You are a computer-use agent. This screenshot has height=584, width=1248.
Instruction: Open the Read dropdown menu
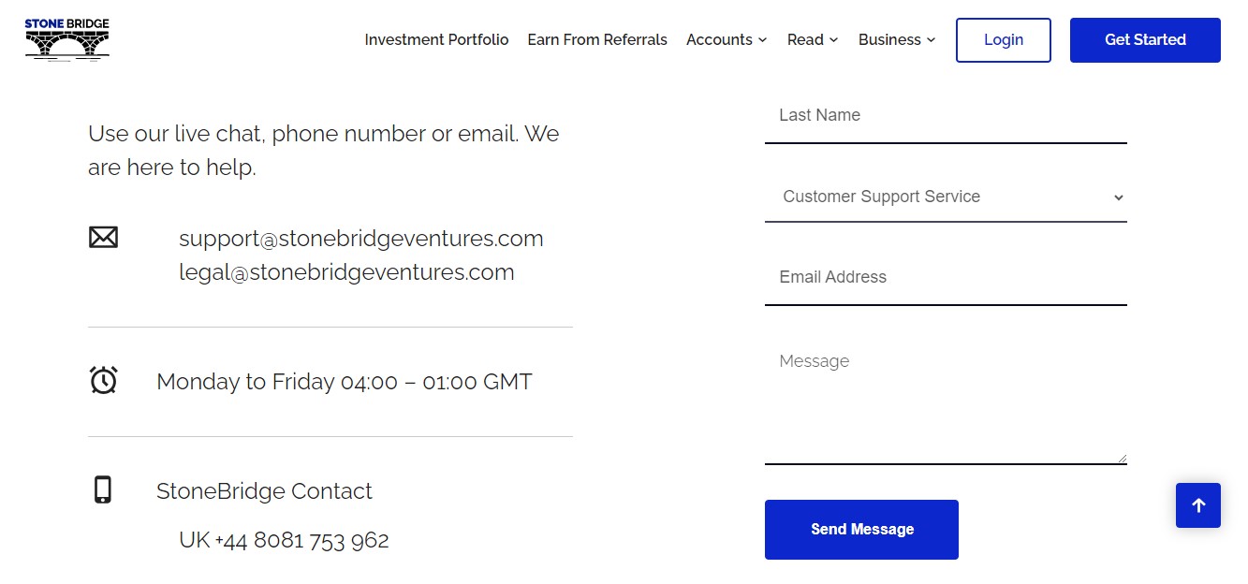(x=813, y=39)
